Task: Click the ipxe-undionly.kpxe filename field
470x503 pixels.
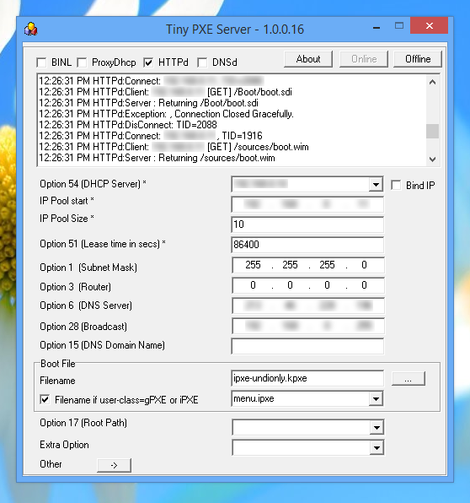Action: [307, 378]
